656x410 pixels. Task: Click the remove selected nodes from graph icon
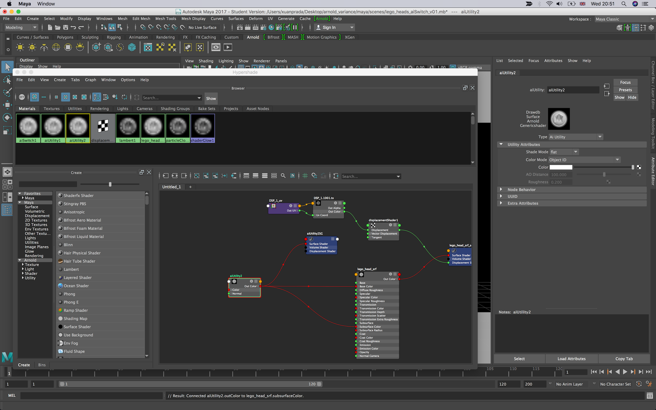click(215, 176)
